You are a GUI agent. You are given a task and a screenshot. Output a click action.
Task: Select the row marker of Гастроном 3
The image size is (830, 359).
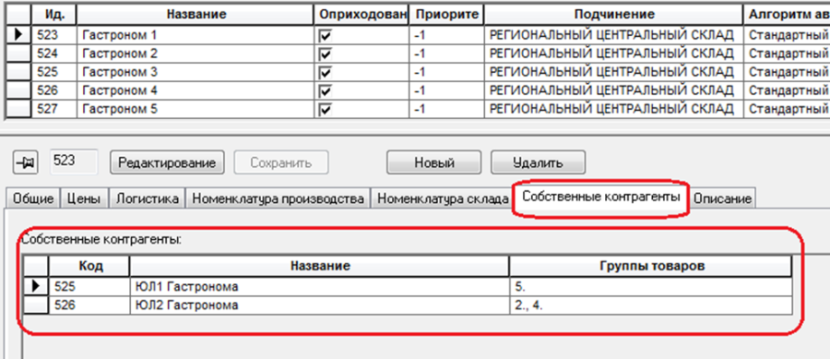click(x=18, y=73)
